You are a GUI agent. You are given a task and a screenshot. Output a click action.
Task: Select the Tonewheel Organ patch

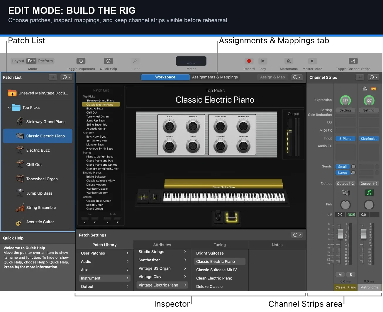[38, 179]
